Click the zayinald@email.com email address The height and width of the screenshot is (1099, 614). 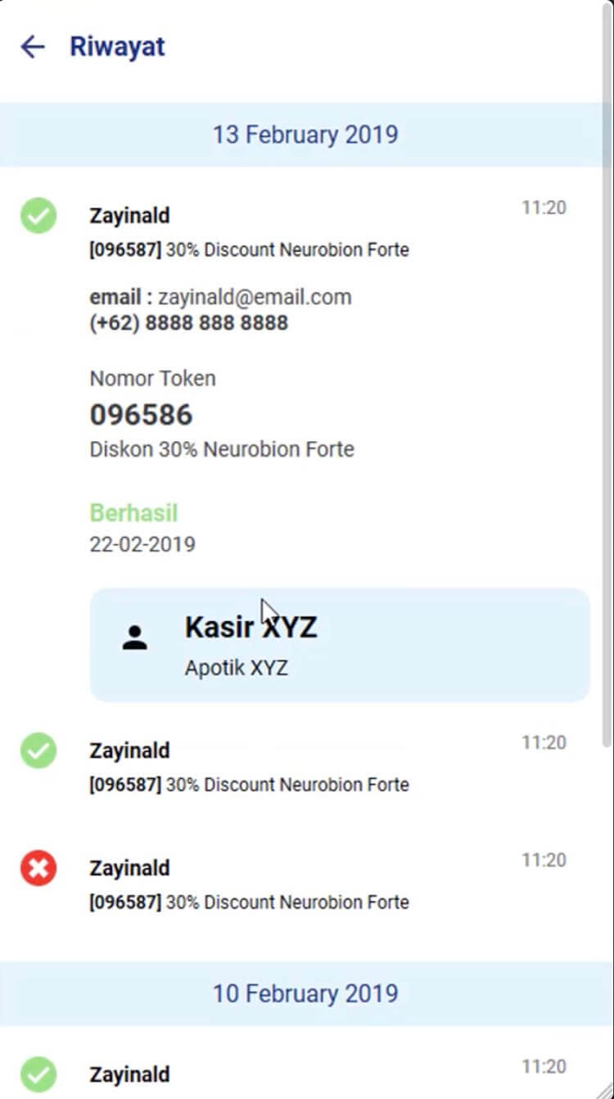pos(255,297)
